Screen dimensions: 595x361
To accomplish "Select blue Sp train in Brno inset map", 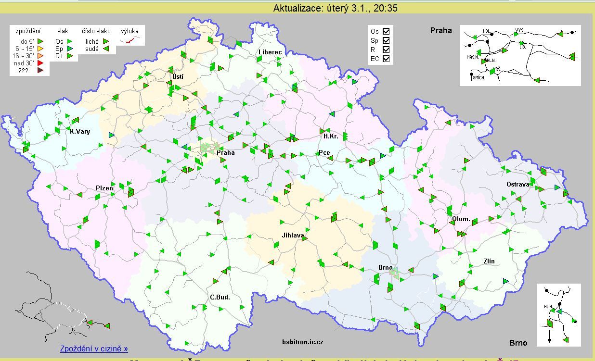I will [560, 311].
